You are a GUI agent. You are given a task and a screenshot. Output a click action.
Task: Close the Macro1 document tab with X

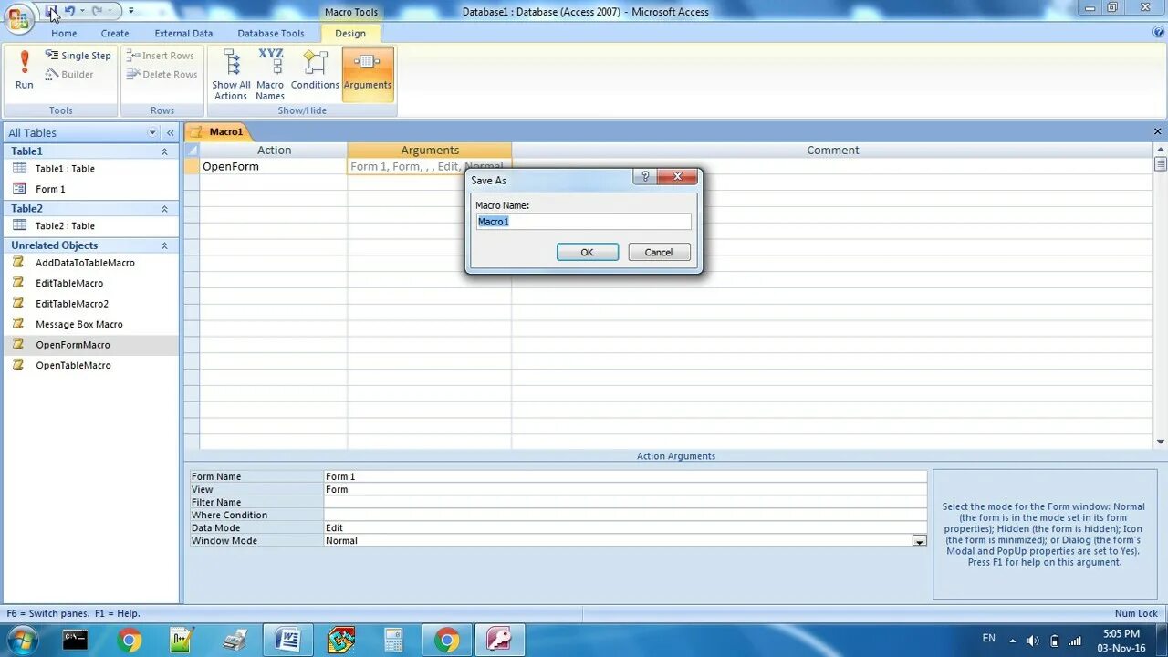coord(1158,131)
